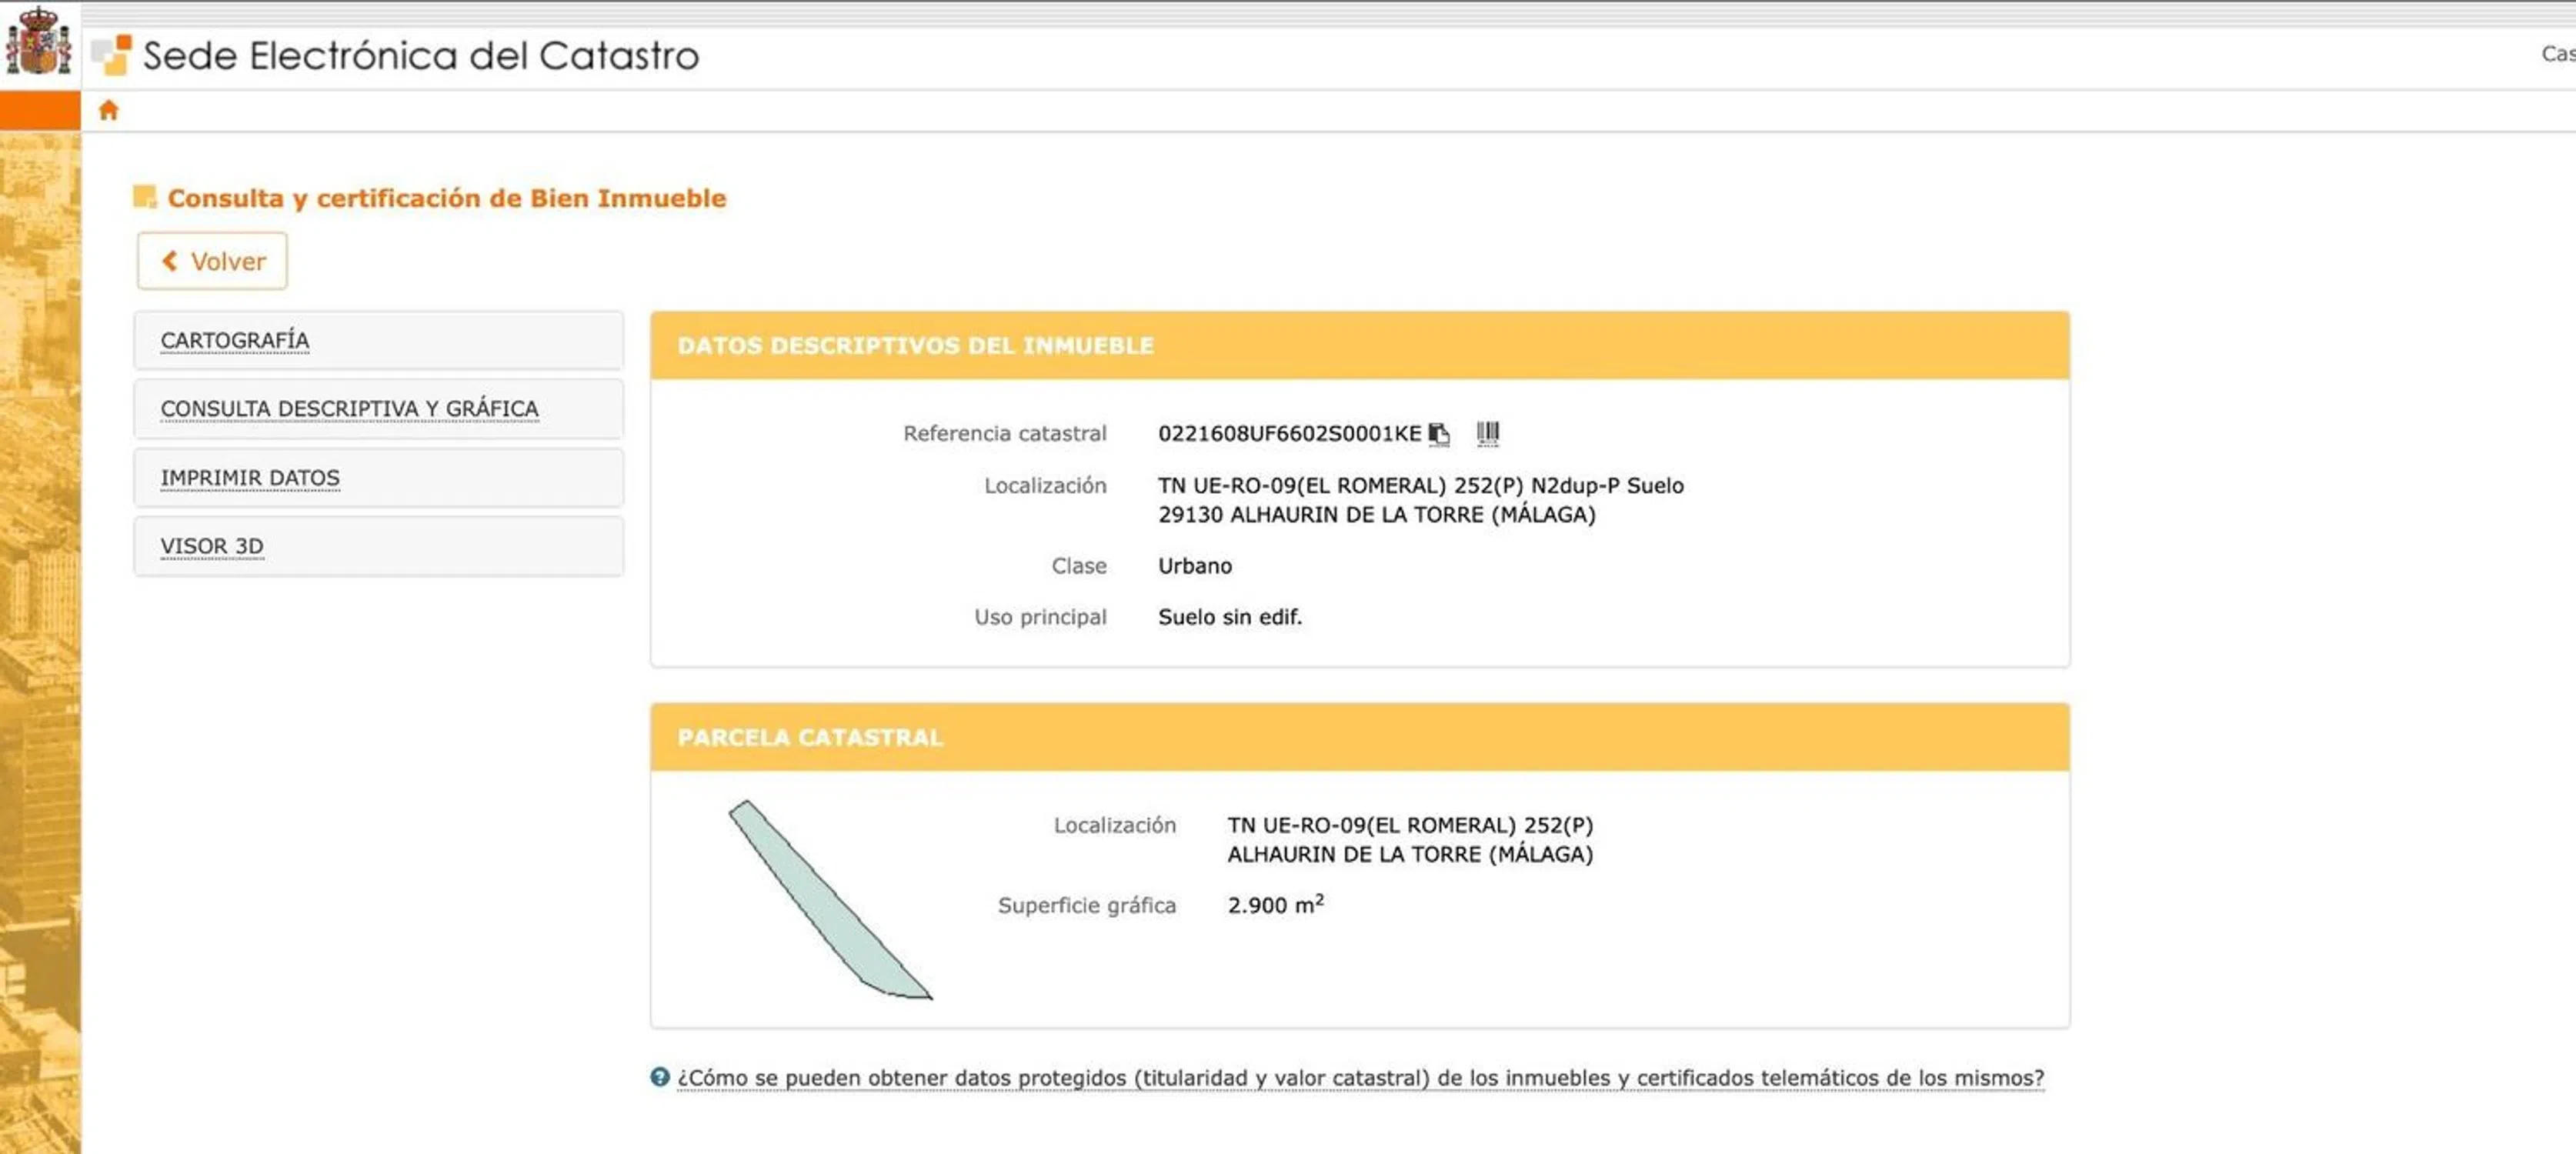Open the protected data help link
The height and width of the screenshot is (1154, 2576).
point(1360,1078)
